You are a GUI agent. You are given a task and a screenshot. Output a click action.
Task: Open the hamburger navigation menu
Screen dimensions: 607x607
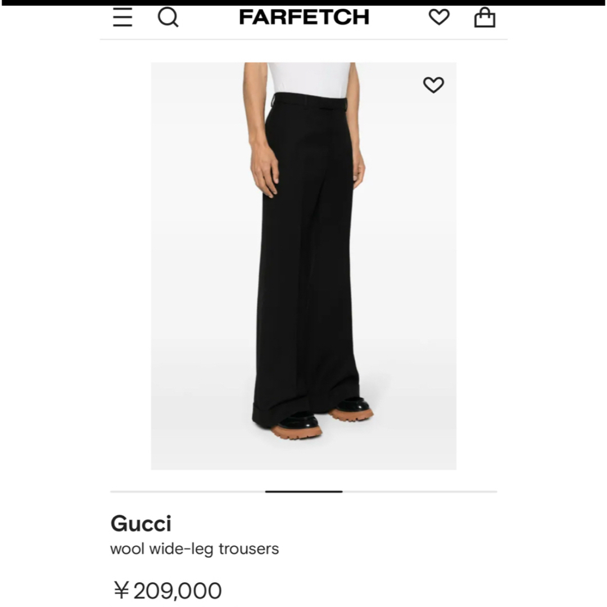(123, 17)
